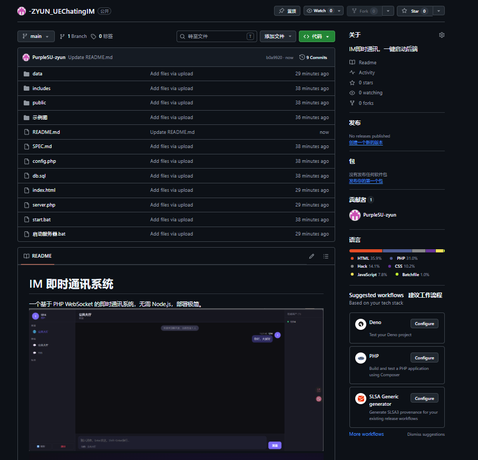This screenshot has height=460, width=478.
Task: Click the 创建一个新的版本 link
Action: tap(366, 143)
